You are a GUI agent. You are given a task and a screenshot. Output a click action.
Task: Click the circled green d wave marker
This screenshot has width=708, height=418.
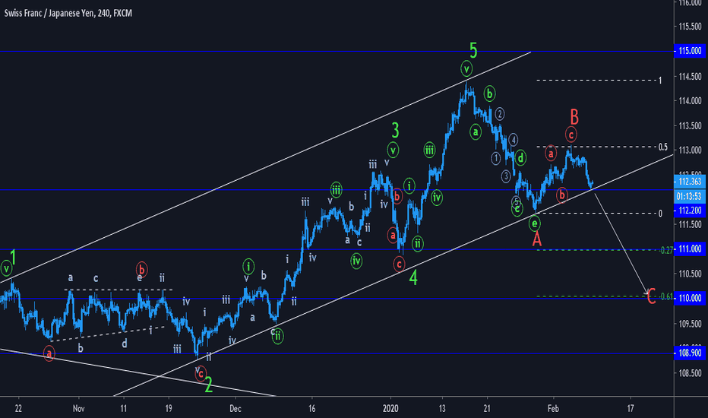point(520,158)
